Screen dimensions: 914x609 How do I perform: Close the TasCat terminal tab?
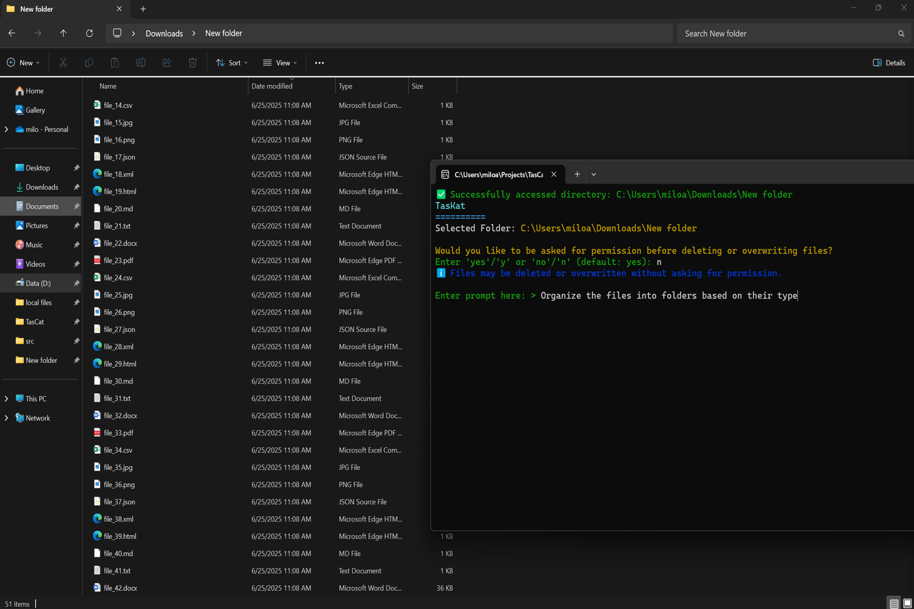pos(554,174)
